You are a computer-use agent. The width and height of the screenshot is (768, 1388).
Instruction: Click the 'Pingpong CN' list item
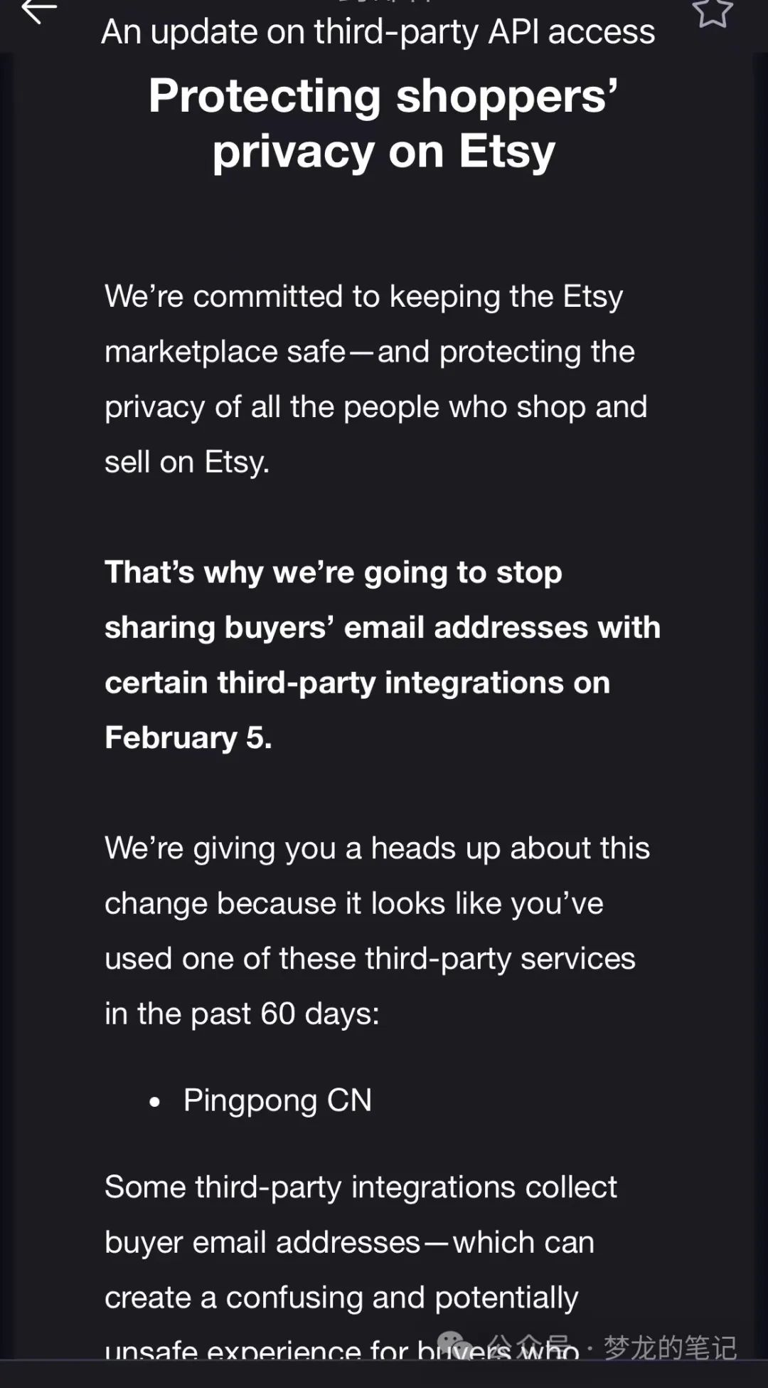(x=276, y=1100)
